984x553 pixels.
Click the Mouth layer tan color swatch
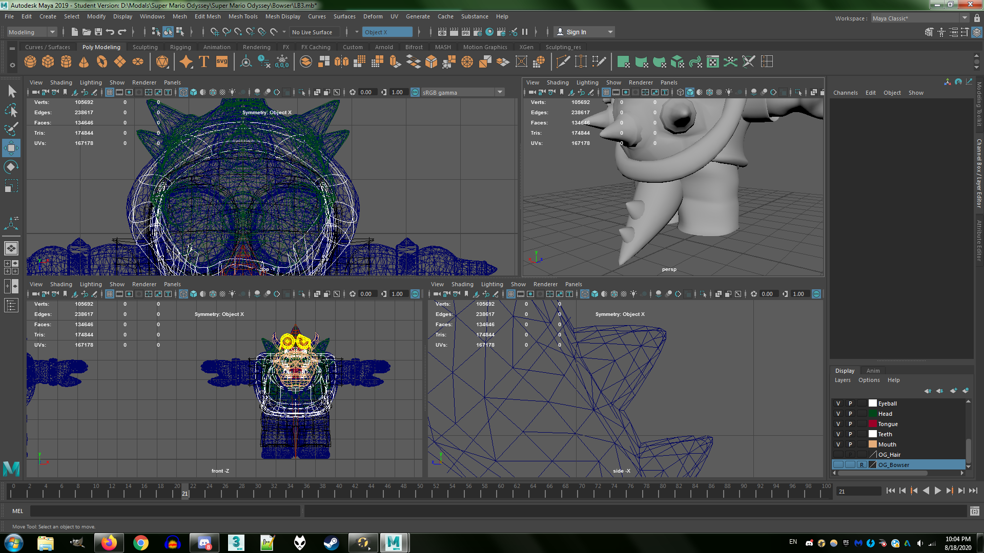[873, 444]
